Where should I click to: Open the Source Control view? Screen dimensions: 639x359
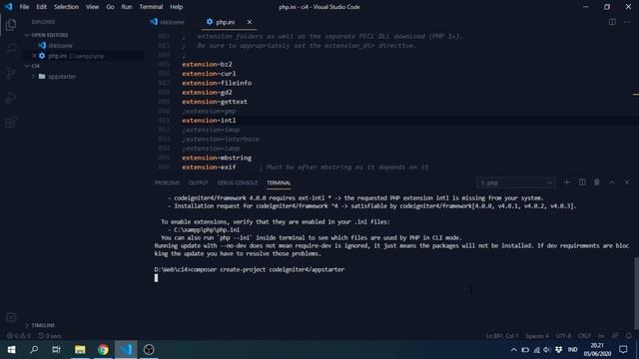[x=11, y=73]
